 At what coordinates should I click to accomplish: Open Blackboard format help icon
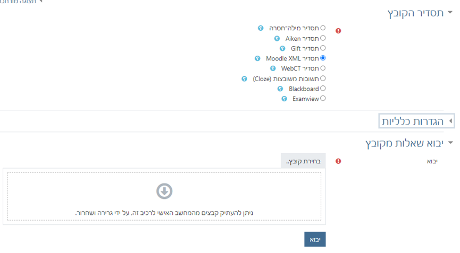coord(281,89)
